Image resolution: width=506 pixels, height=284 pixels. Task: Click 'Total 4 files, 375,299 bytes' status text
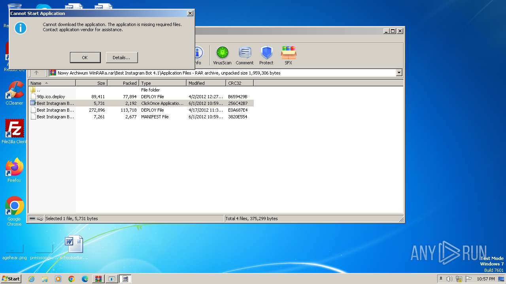(x=251, y=219)
